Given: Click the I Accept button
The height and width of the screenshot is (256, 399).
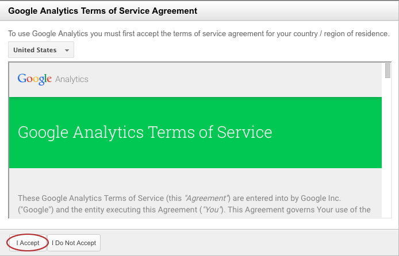Looking at the screenshot, I should (x=28, y=243).
